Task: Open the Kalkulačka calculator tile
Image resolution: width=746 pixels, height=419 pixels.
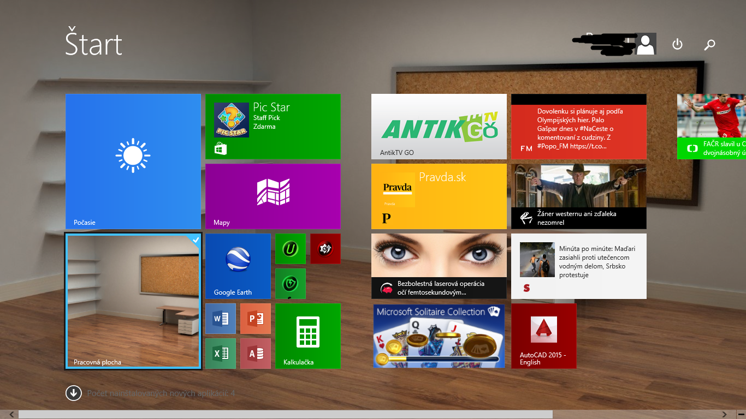Action: point(308,336)
